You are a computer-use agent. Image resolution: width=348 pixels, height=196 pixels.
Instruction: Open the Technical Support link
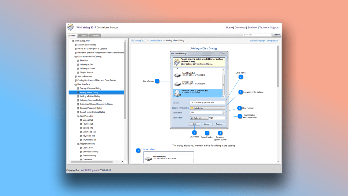(x=269, y=27)
